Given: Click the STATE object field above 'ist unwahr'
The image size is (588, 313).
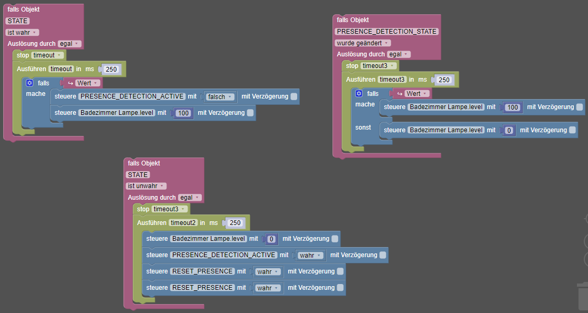Looking at the screenshot, I should (x=138, y=175).
